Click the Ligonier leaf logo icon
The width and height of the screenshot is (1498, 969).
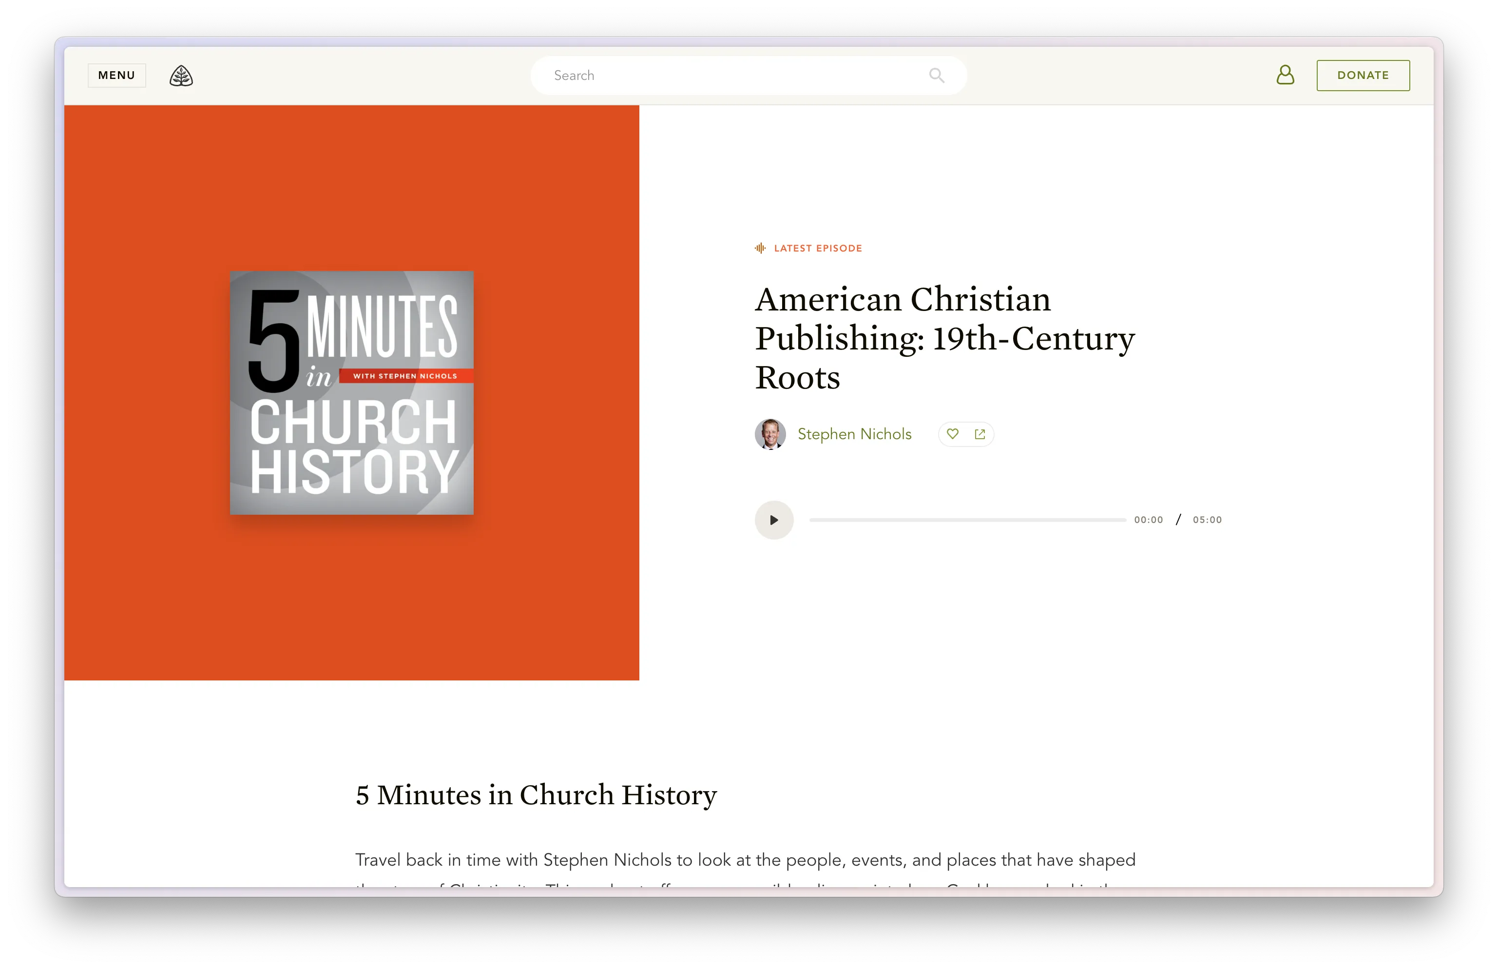(x=181, y=76)
